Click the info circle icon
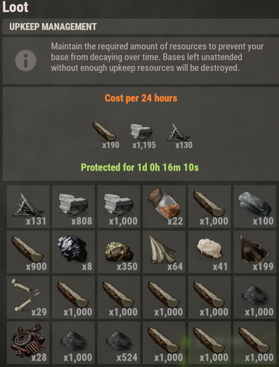279x367 pixels. 26,61
